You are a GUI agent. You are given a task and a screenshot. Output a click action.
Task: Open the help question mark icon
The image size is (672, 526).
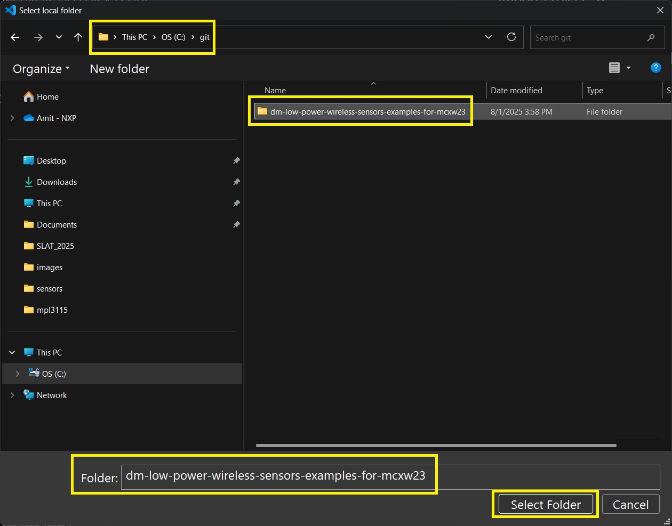tap(655, 68)
